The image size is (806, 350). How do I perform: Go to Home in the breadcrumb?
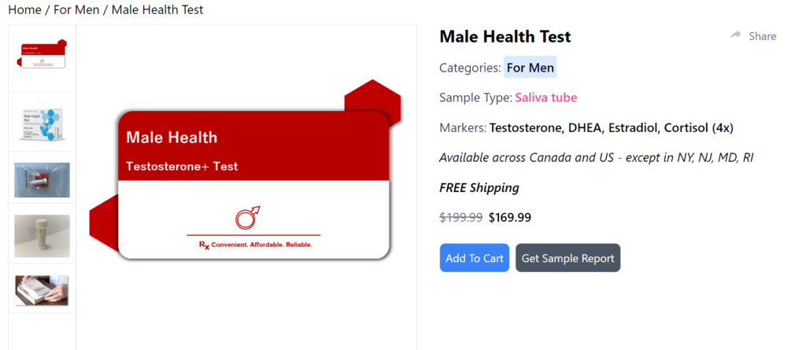pyautogui.click(x=24, y=9)
